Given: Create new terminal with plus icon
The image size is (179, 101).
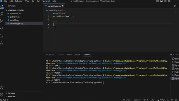Looking at the screenshot, I should point(171,55).
